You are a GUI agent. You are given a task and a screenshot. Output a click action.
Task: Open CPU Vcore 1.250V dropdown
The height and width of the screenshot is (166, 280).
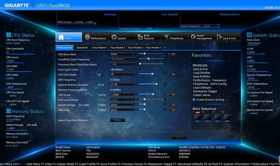click(x=122, y=95)
